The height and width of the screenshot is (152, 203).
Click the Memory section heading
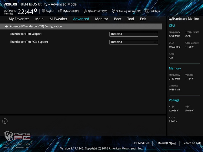175,68
